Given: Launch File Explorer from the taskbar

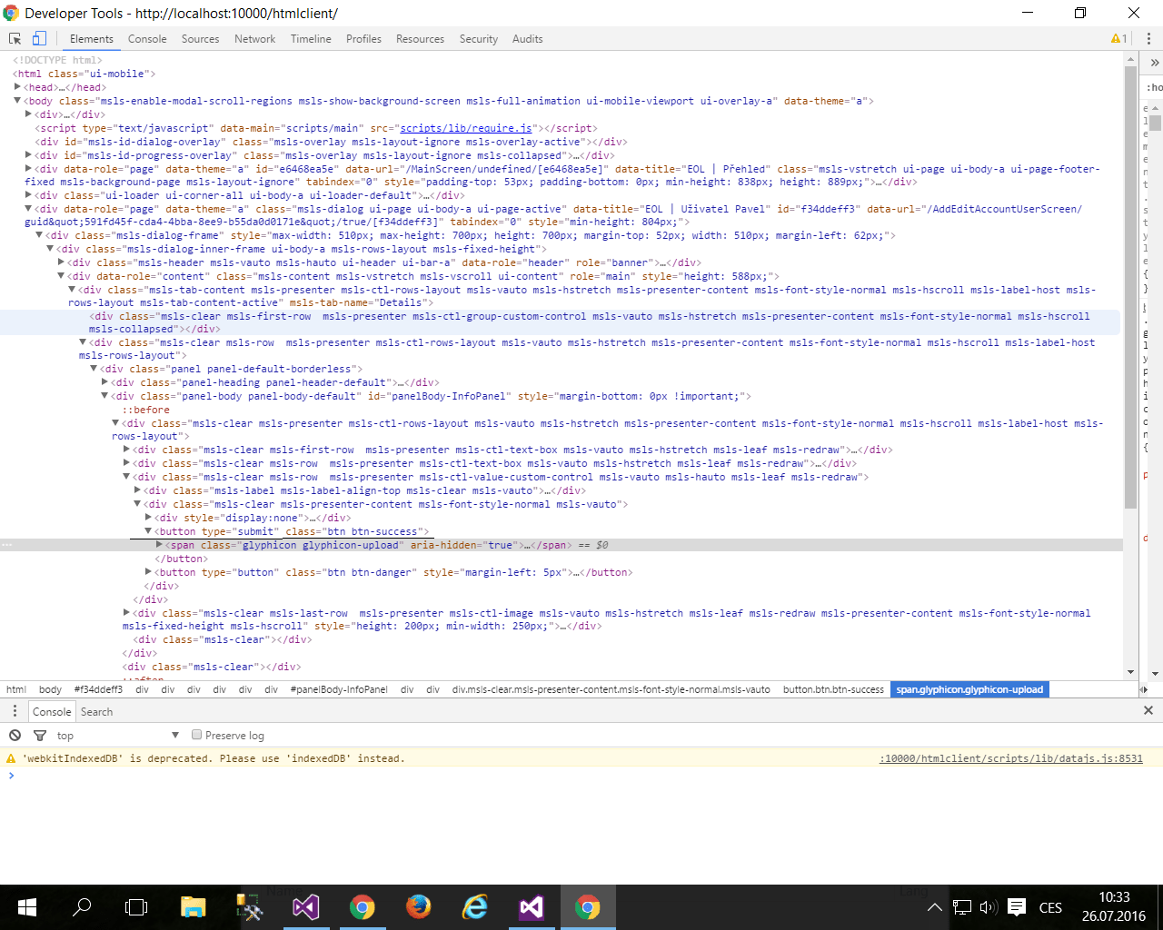Looking at the screenshot, I should [193, 907].
